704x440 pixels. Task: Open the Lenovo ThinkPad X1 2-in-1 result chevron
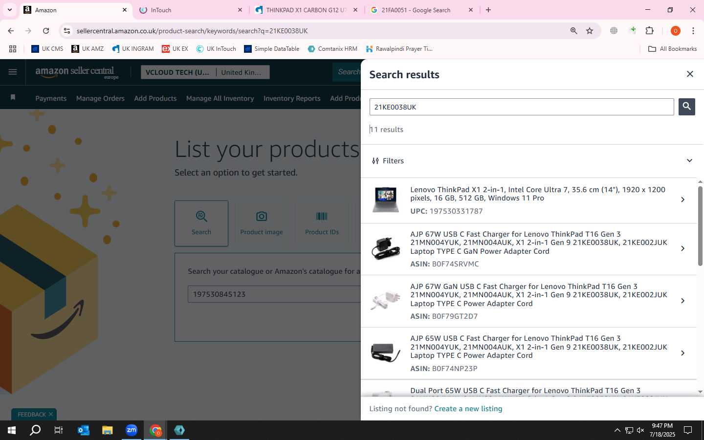click(682, 199)
